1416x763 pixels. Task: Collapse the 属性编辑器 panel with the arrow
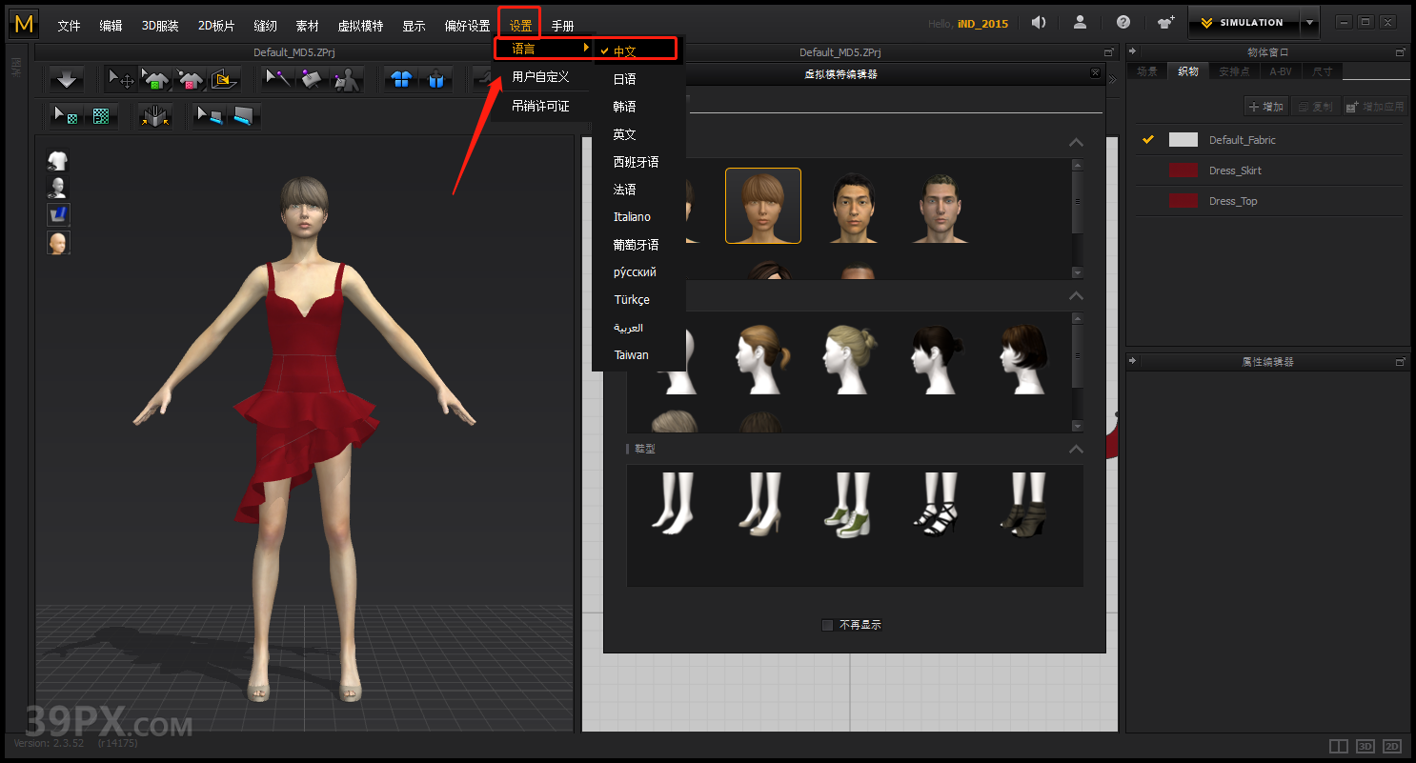point(1132,362)
